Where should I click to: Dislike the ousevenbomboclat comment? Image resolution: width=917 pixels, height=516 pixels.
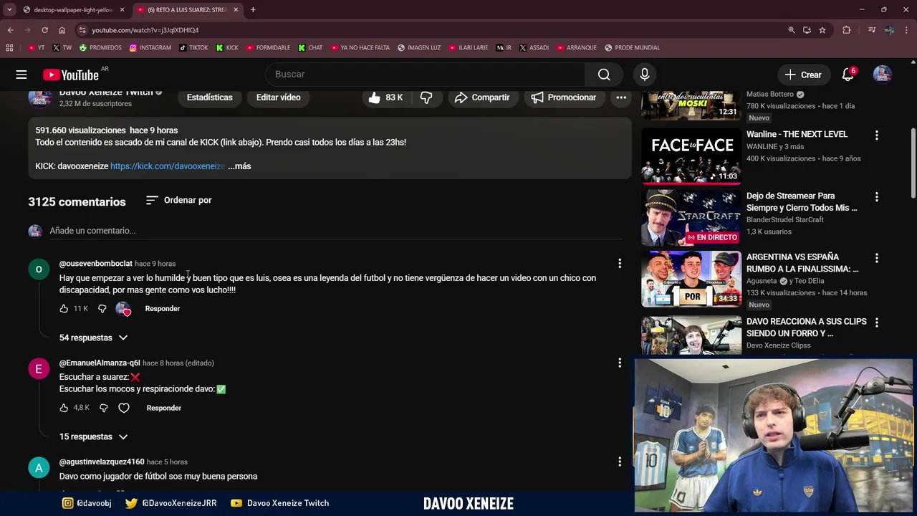tap(102, 309)
